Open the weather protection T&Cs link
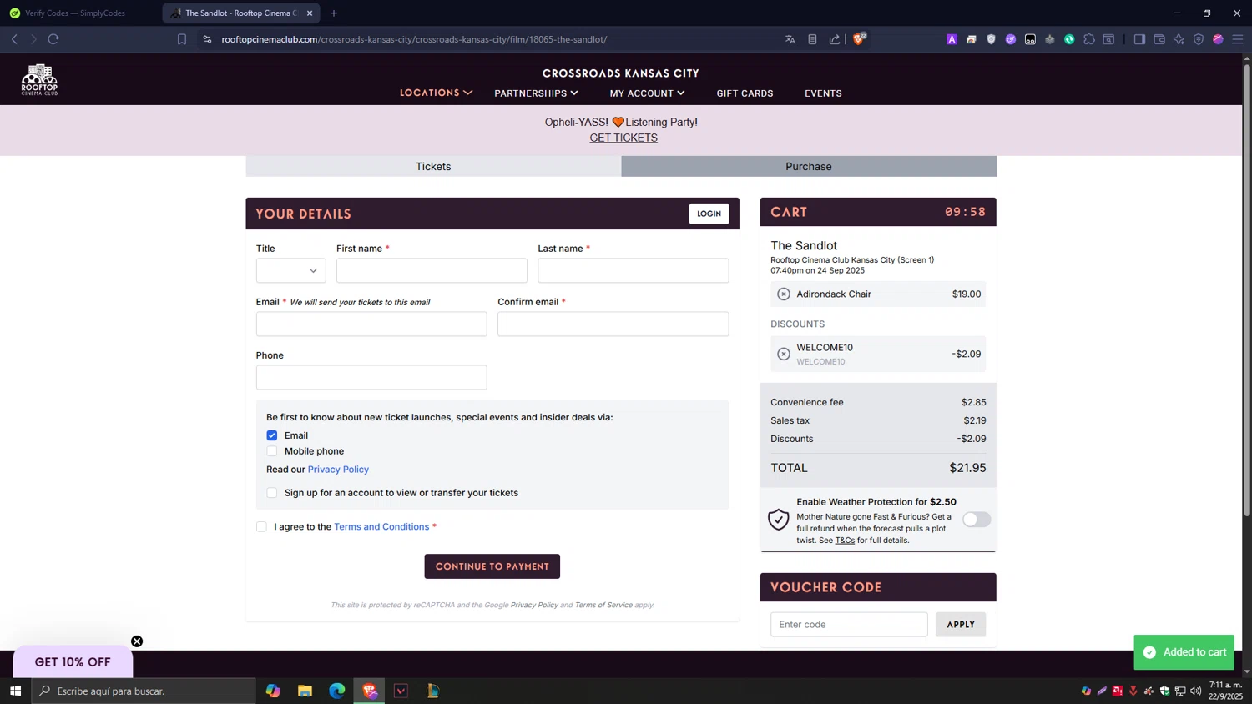The image size is (1252, 704). tap(845, 540)
